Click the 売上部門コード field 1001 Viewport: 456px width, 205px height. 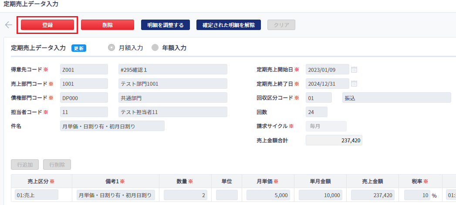84,84
